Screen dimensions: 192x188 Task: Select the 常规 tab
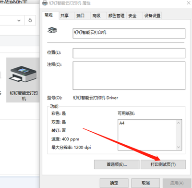[50, 15]
